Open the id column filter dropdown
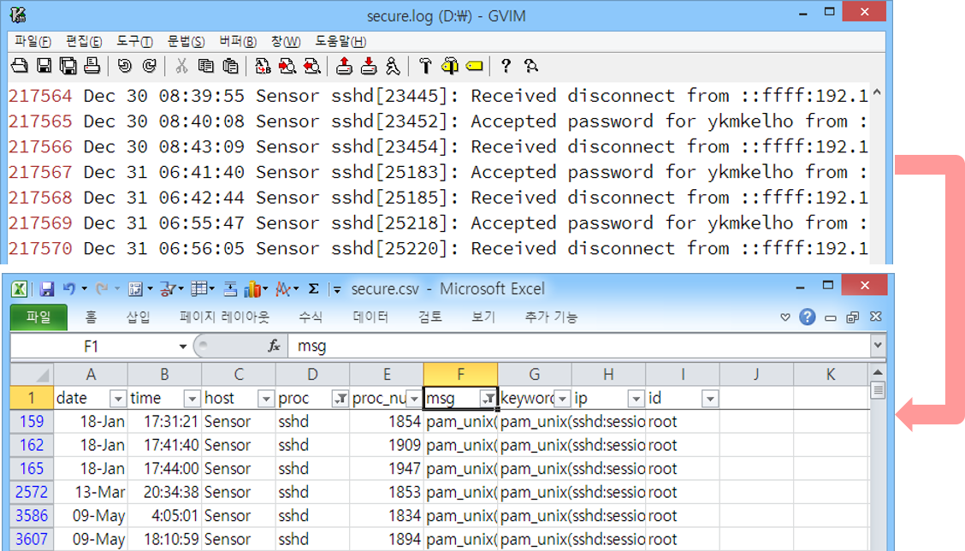This screenshot has width=965, height=551. [710, 399]
